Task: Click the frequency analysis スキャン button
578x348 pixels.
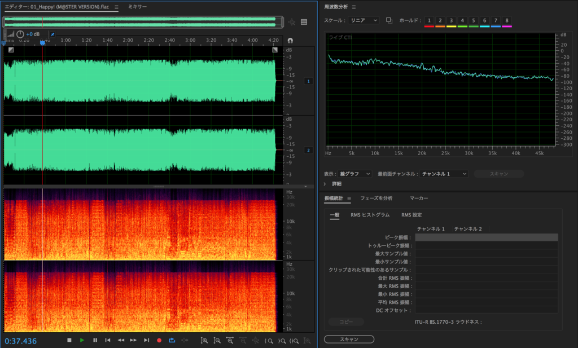Action: click(499, 174)
